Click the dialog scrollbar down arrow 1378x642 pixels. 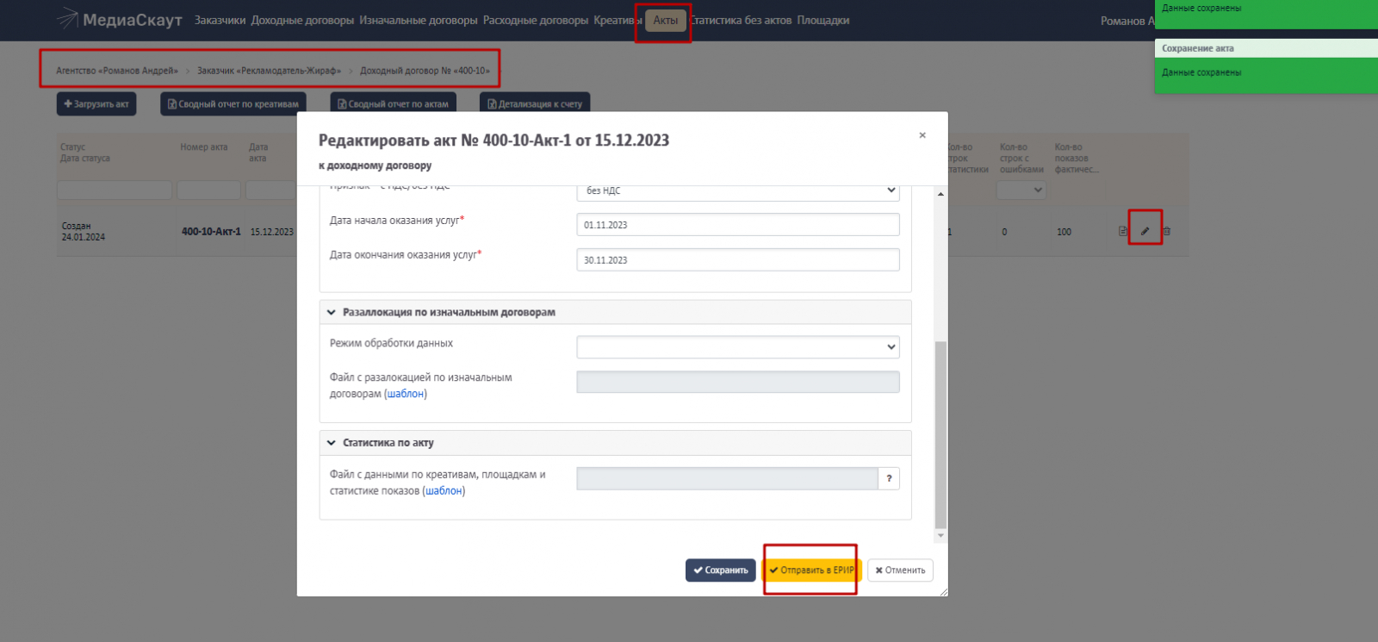[940, 536]
